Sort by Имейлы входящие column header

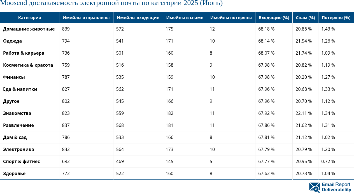138,17
